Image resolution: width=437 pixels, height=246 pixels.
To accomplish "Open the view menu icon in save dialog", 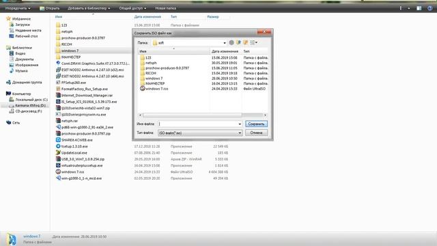I will [x=253, y=42].
